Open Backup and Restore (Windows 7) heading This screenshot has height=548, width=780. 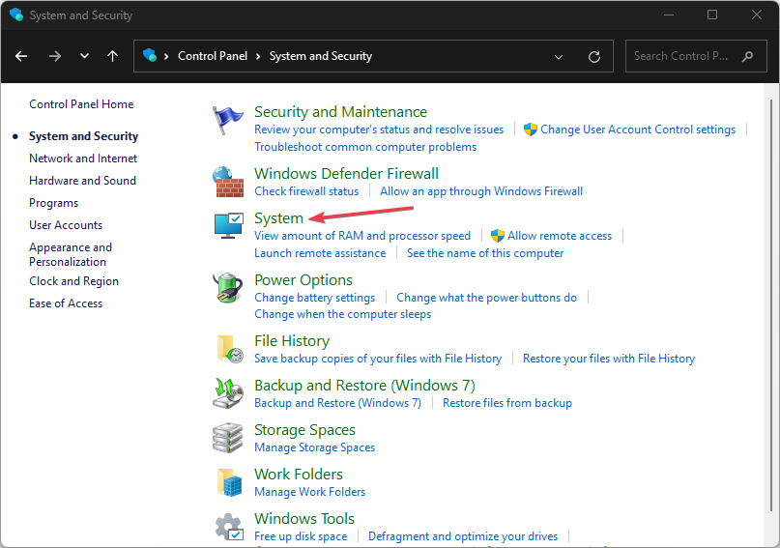point(364,386)
